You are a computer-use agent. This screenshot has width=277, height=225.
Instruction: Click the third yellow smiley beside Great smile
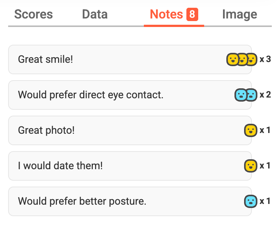click(x=252, y=59)
